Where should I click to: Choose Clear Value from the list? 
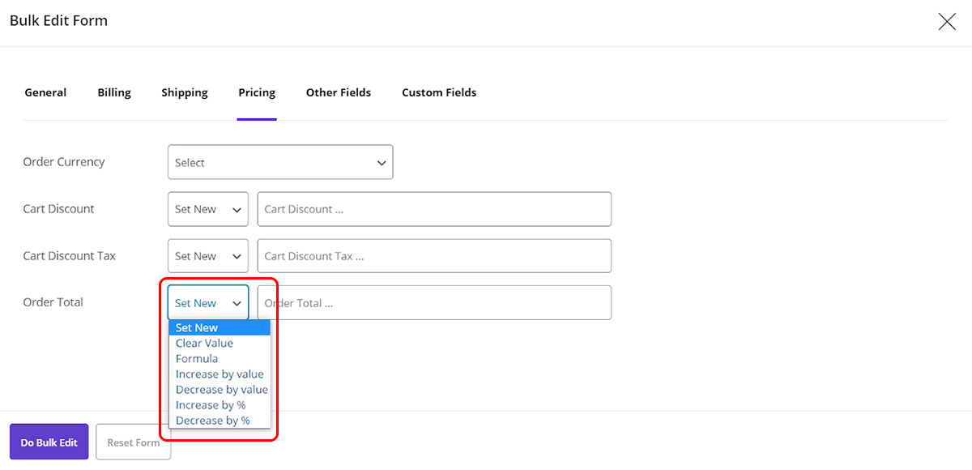[x=204, y=344]
